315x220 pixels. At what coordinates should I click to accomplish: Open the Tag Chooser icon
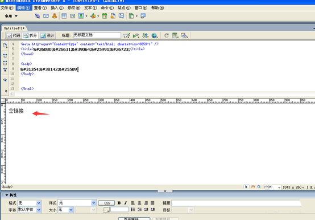click(x=143, y=16)
